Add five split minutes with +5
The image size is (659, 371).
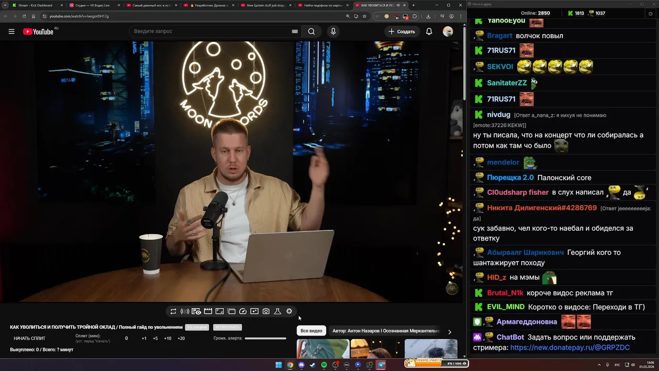155,339
